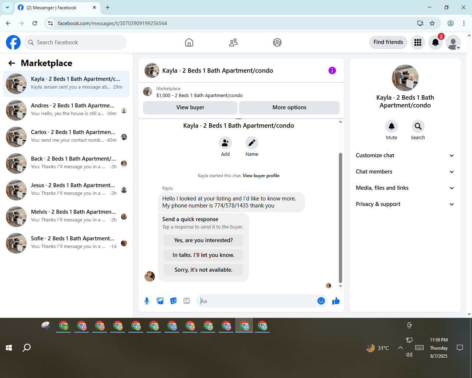This screenshot has height=378, width=472.
Task: Edit the chat Name with the pencil icon
Action: pyautogui.click(x=252, y=143)
